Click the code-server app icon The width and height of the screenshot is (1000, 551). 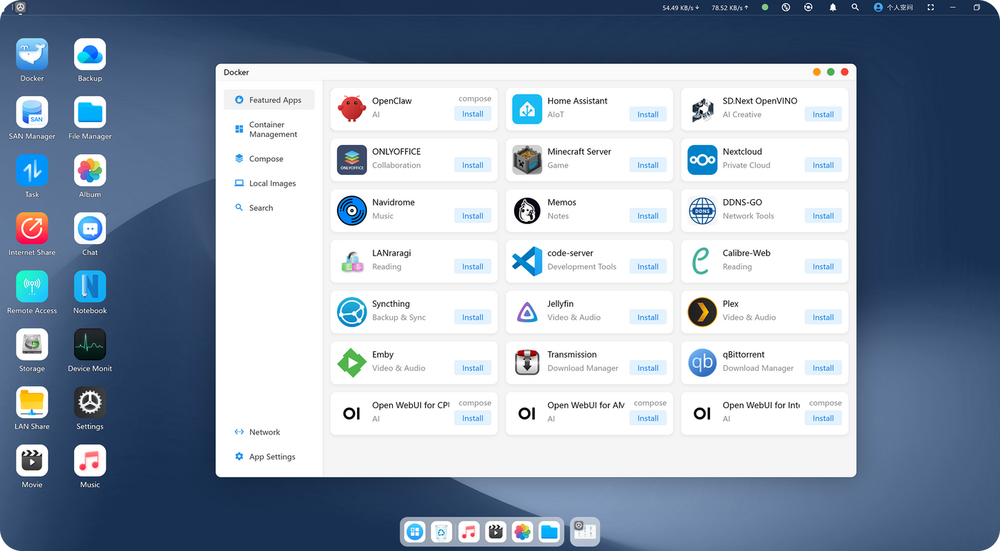527,261
